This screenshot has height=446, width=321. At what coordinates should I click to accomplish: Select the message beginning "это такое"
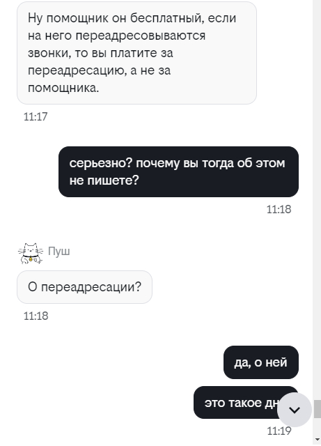coord(246,403)
